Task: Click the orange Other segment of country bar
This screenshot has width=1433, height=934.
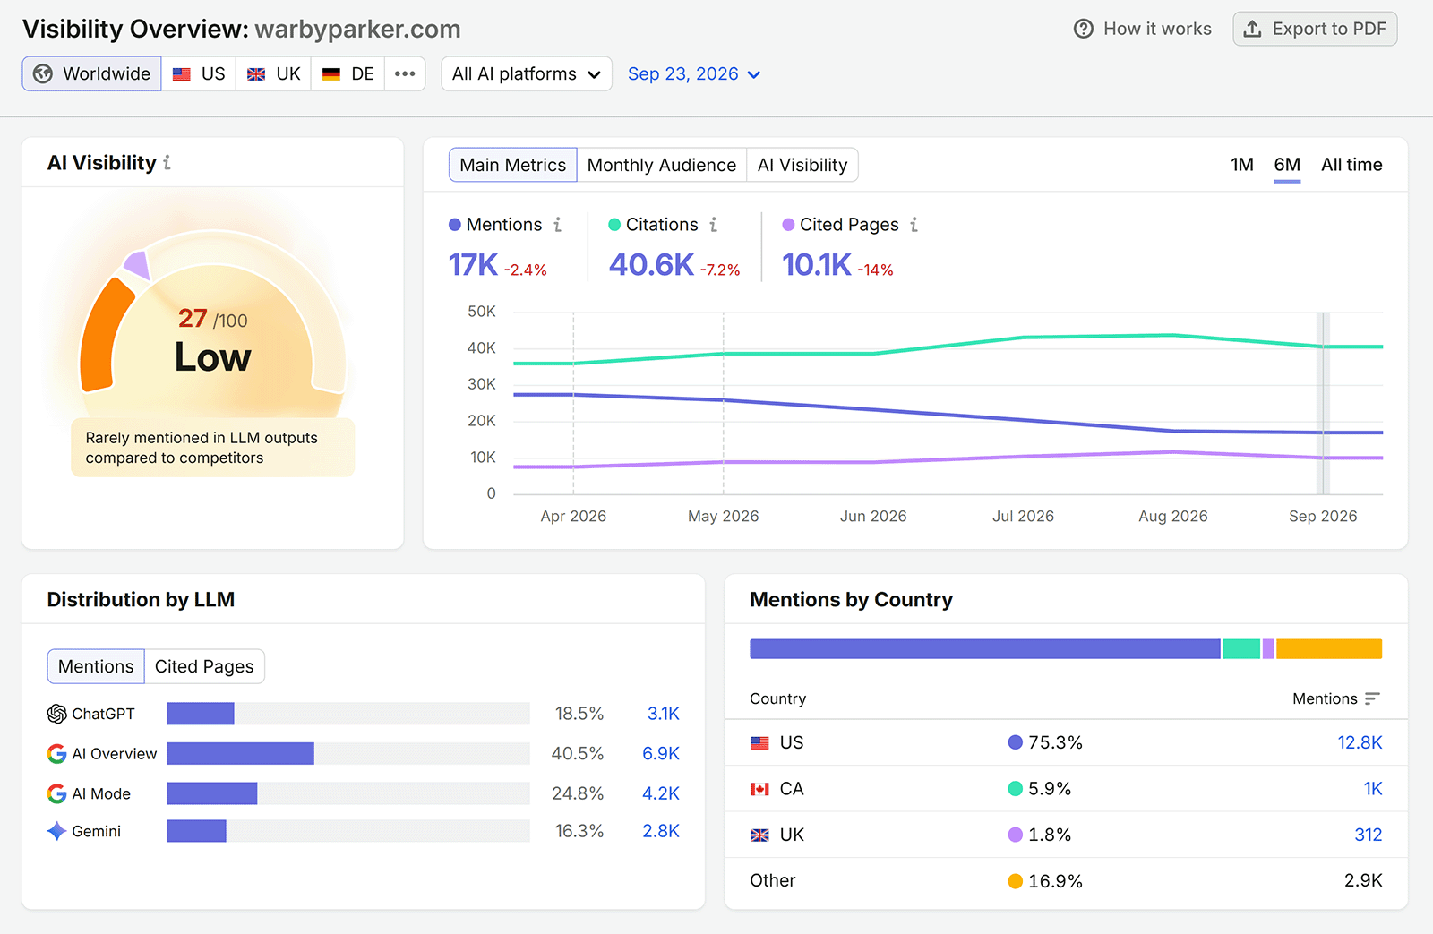Action: pos(1329,649)
